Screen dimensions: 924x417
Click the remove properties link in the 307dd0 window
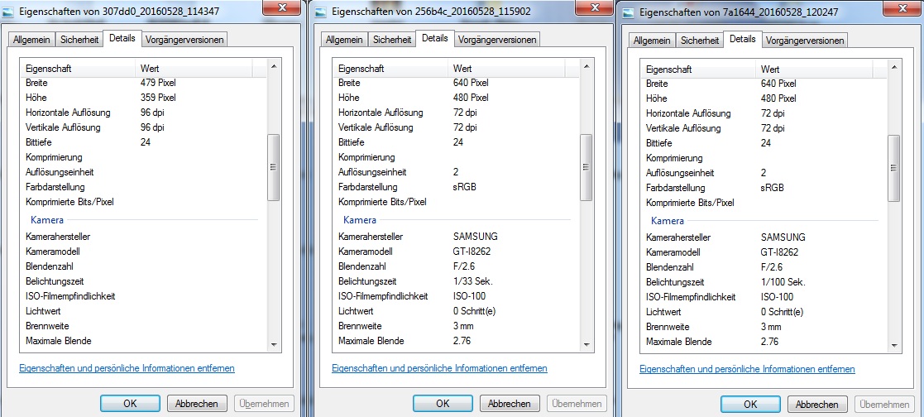pyautogui.click(x=127, y=368)
